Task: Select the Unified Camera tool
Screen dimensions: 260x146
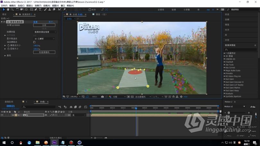Action: point(22,10)
